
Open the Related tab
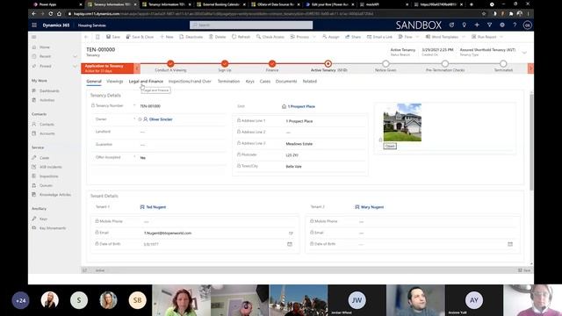pos(310,82)
